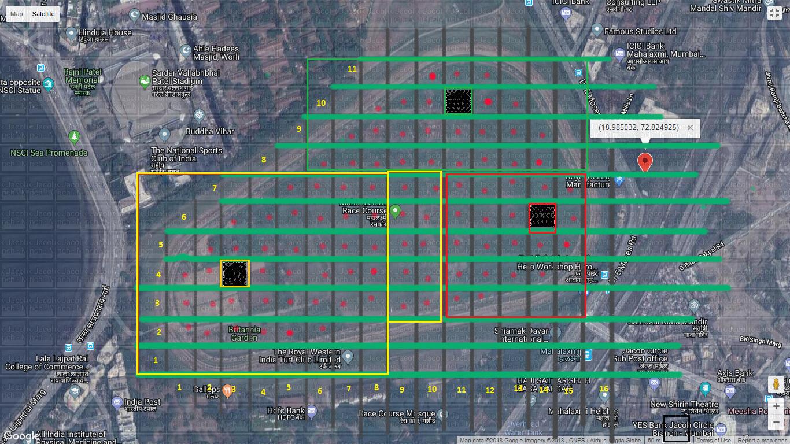Click the coordinates text 18.985032, 72.824925
This screenshot has width=790, height=444.
pos(638,127)
